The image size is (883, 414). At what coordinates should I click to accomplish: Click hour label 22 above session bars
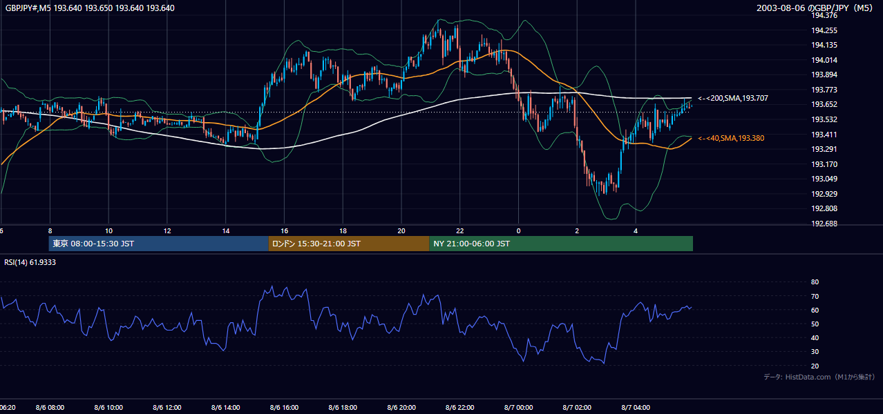[461, 231]
